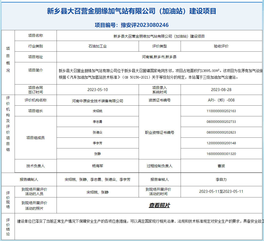Click team member 李宇芳
The width and height of the screenshot is (264, 241).
pos(98,143)
